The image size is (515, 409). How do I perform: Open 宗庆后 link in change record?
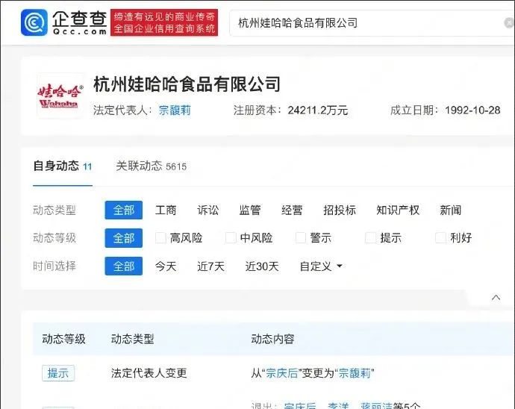[x=282, y=373]
